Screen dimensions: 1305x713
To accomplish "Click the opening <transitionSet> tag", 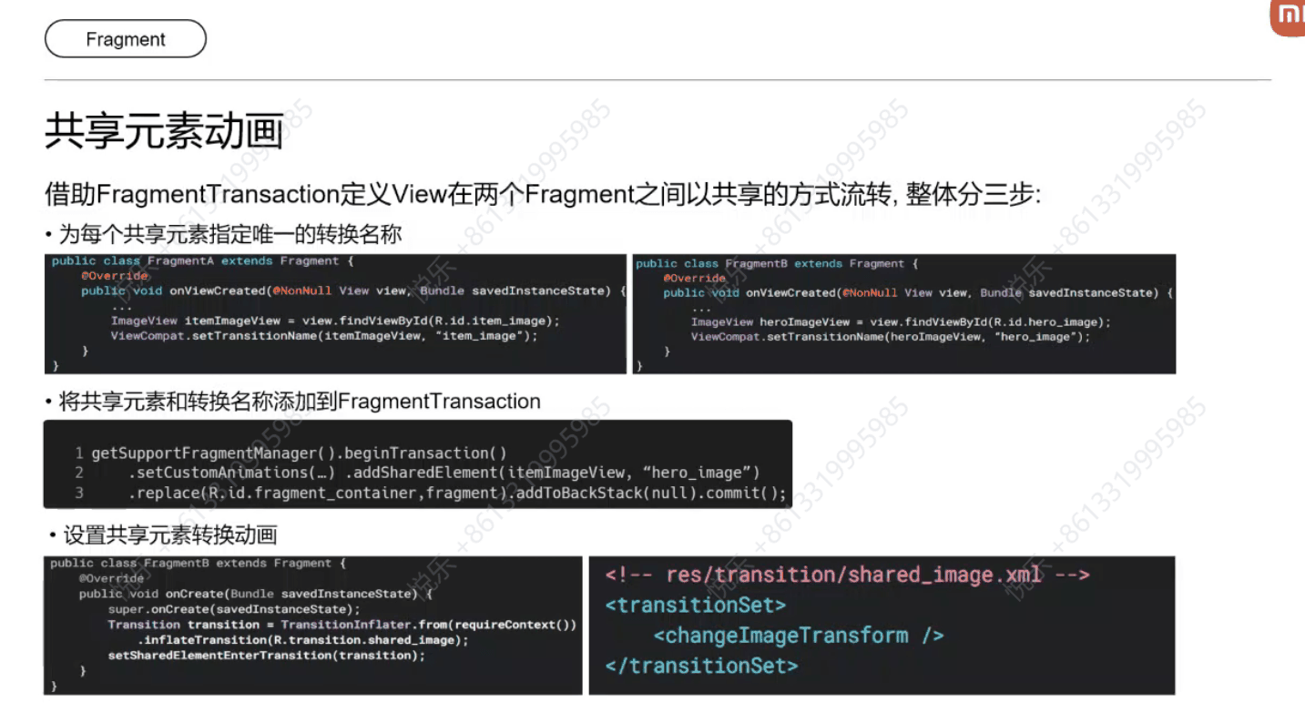I will (695, 605).
